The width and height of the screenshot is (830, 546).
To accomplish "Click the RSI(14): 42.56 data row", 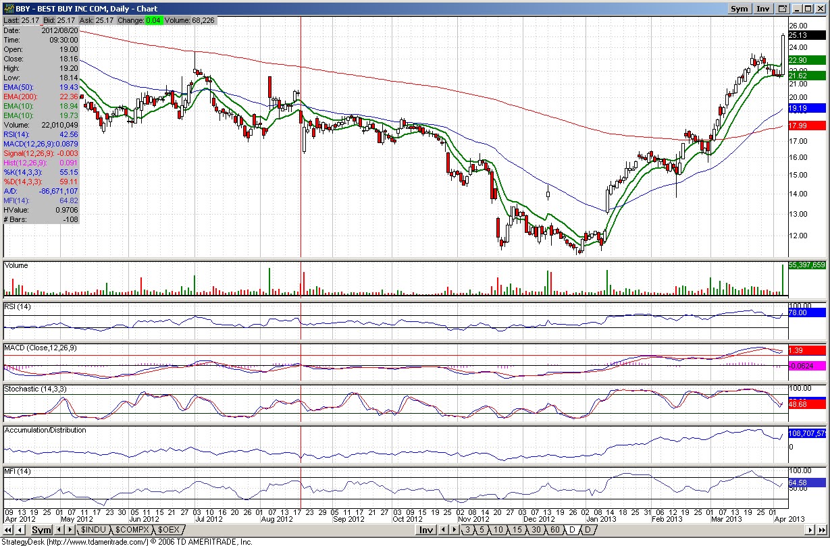I will [41, 134].
